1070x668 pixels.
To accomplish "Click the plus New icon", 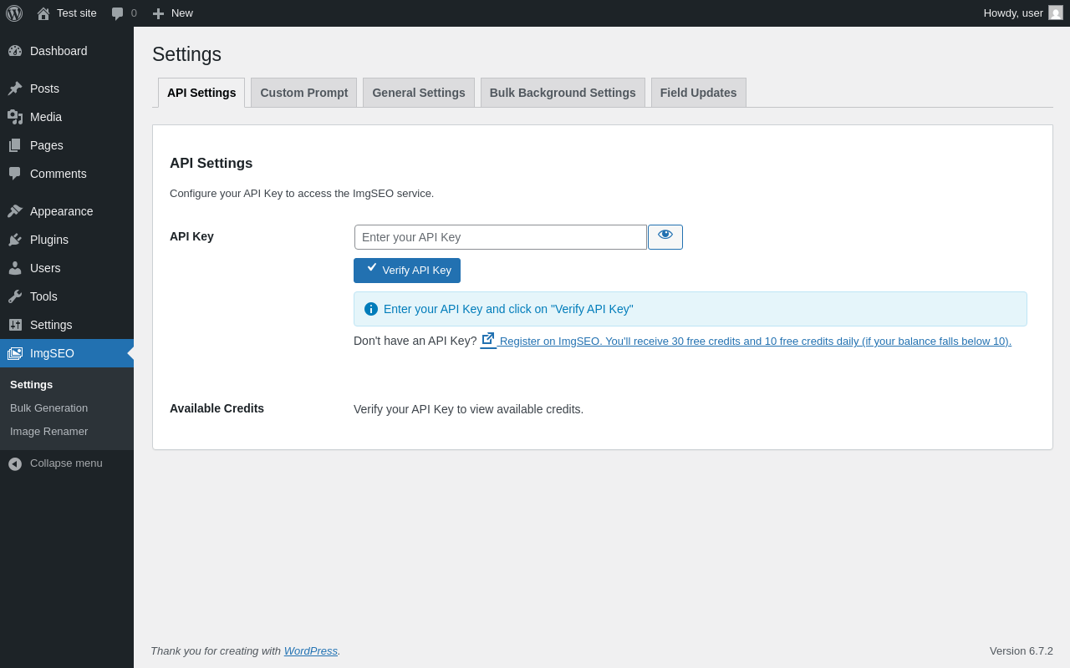I will click(x=158, y=13).
